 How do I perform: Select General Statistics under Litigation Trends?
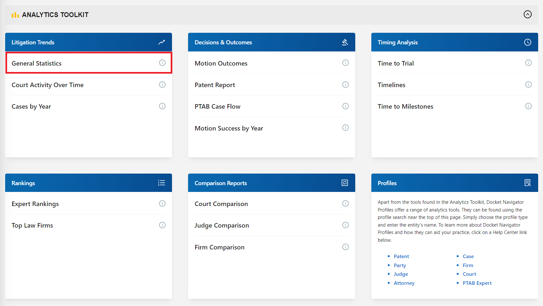[36, 63]
